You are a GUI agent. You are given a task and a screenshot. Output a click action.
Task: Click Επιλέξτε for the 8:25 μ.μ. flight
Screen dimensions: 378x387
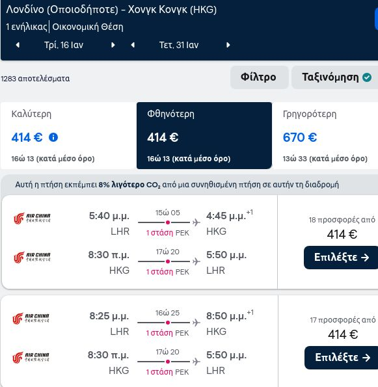342,358
